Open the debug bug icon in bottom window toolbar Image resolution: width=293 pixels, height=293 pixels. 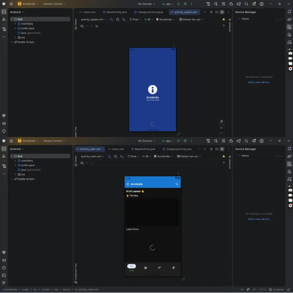click(185, 141)
